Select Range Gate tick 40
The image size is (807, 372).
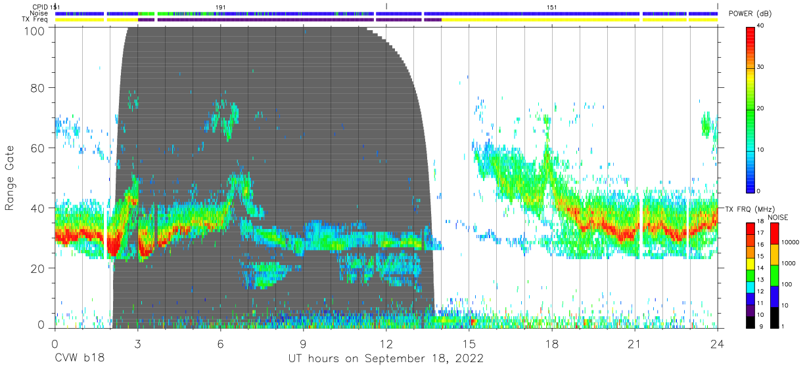38,208
